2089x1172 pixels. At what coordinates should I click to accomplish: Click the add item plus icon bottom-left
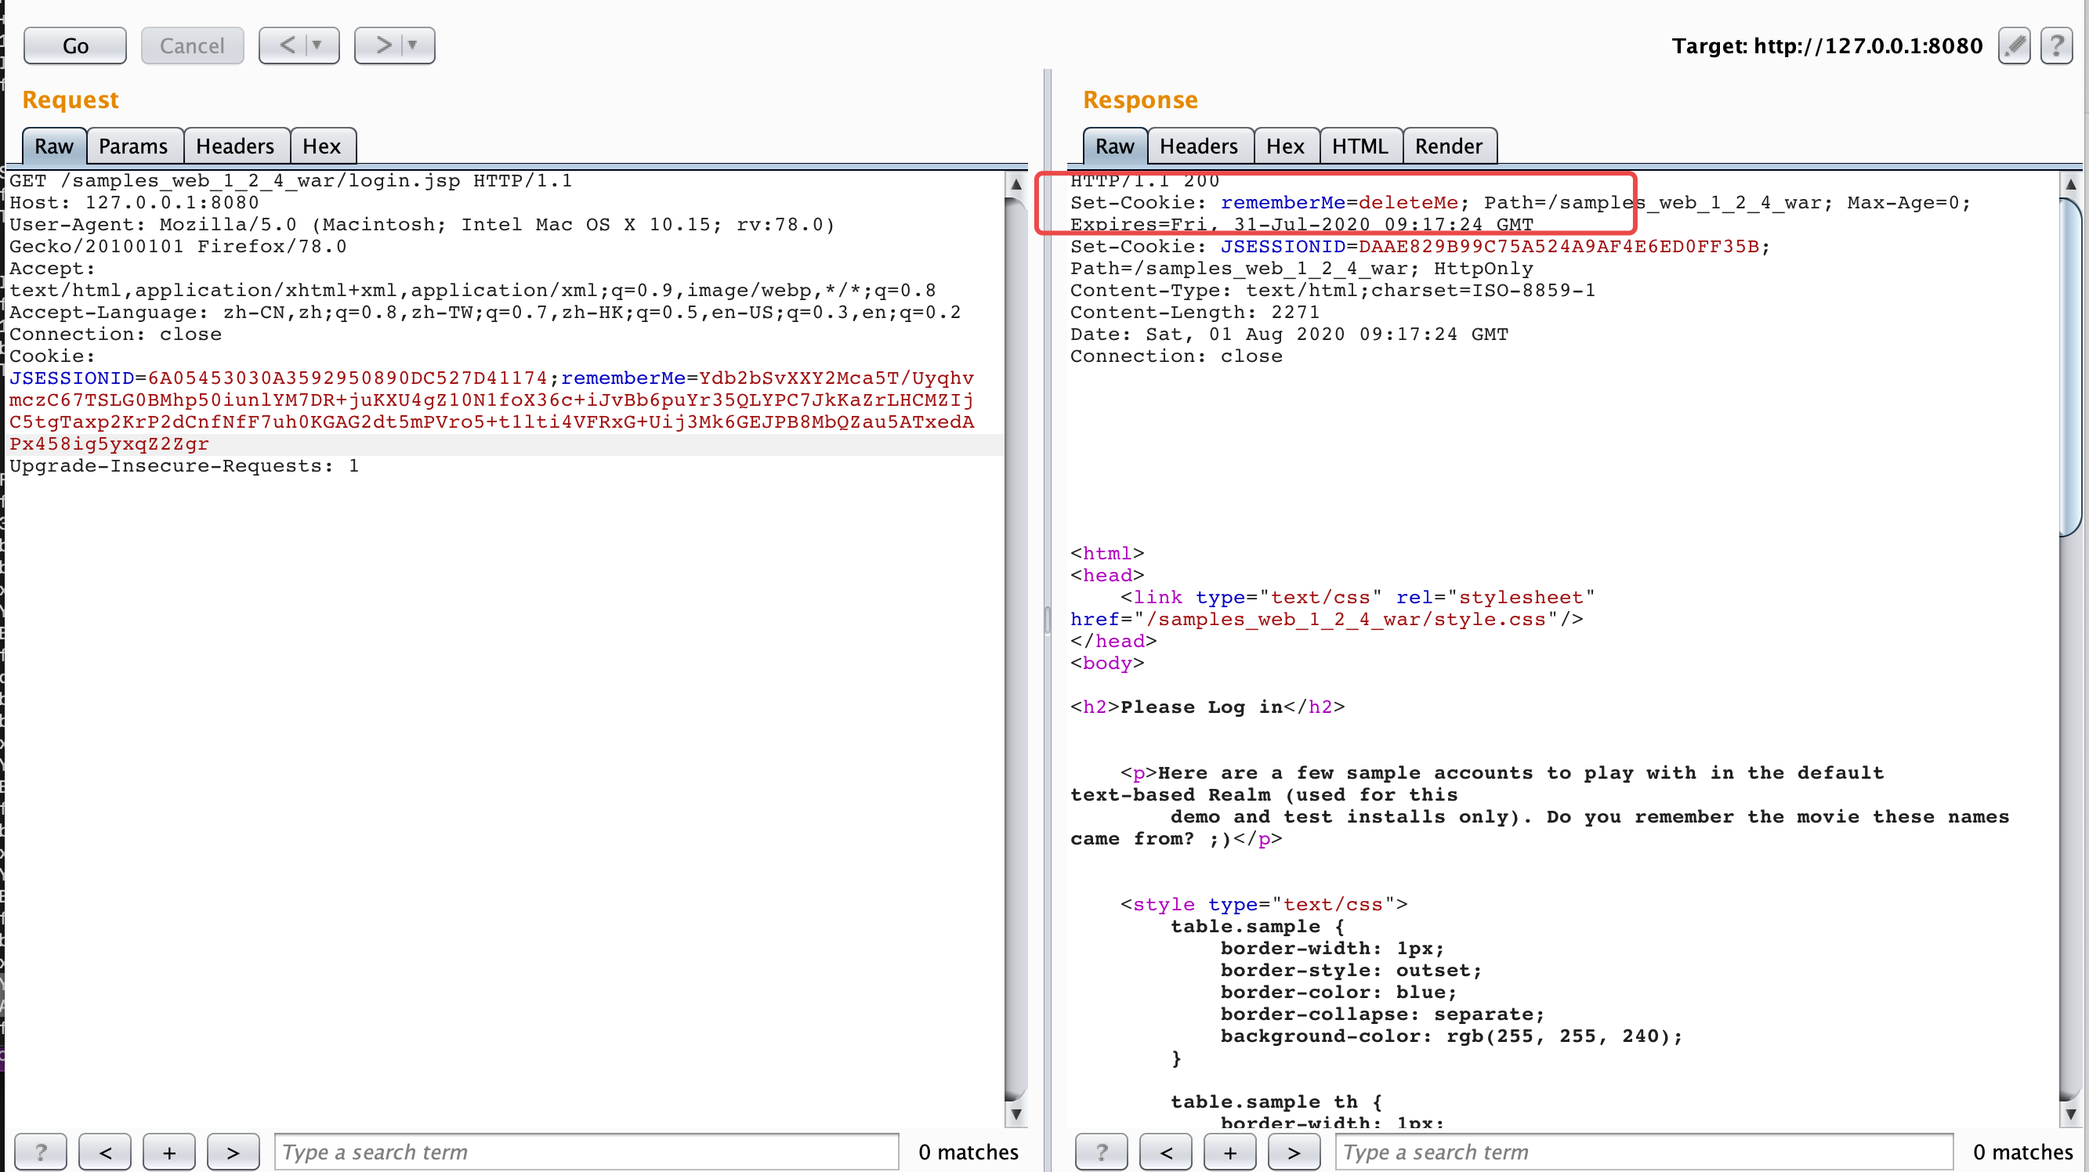[169, 1151]
